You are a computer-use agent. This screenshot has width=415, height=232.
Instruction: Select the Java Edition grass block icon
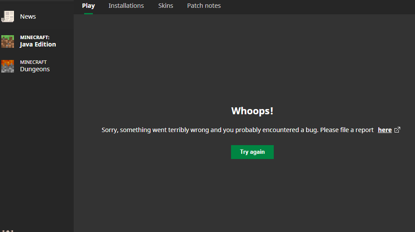8,41
